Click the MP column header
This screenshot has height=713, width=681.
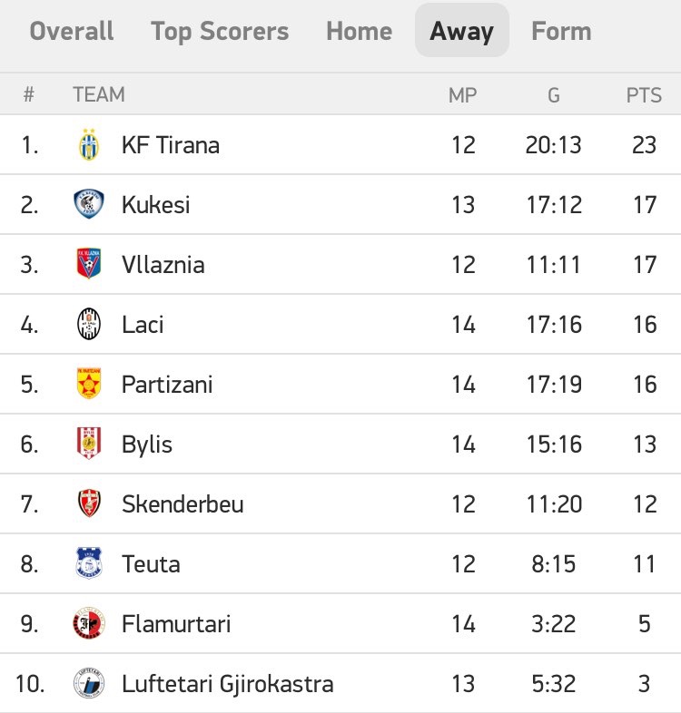point(462,95)
